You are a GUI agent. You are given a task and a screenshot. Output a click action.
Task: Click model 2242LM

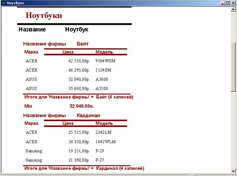pos(103,132)
